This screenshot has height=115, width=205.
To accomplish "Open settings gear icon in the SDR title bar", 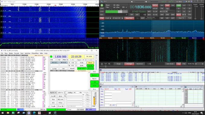I will [x=189, y=2].
